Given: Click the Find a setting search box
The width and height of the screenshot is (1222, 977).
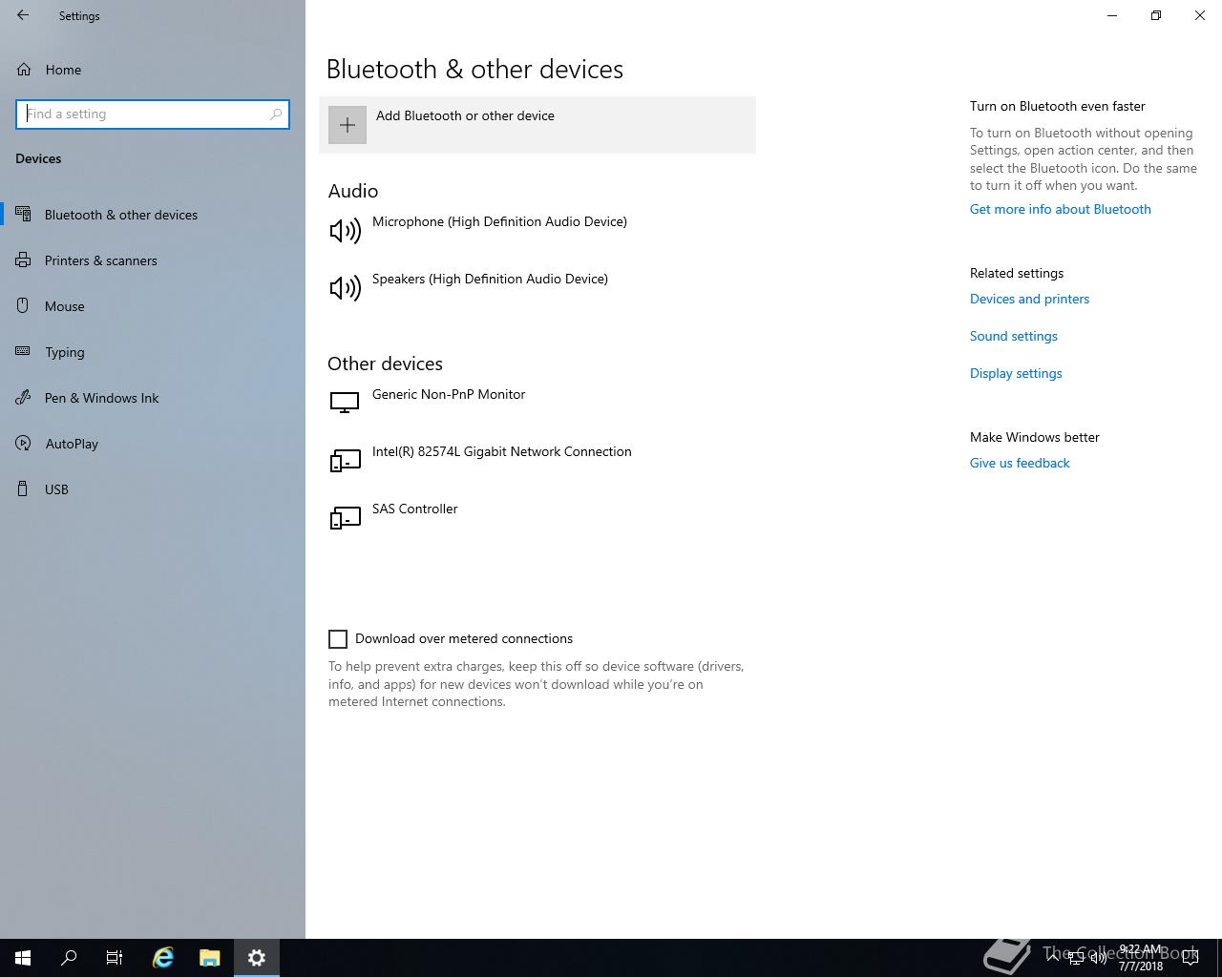Looking at the screenshot, I should click(153, 114).
